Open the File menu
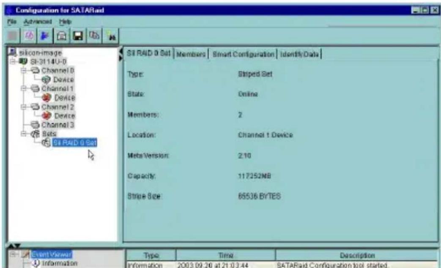Viewport: 441px width, 268px height. click(12, 22)
